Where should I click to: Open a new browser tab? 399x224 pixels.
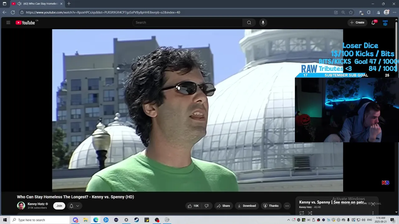69,4
